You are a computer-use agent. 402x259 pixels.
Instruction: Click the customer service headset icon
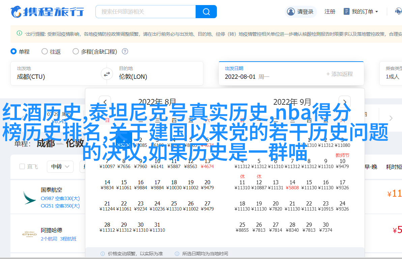pyautogui.click(x=398, y=11)
